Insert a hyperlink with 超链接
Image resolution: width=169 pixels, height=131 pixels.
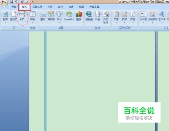click(89, 16)
